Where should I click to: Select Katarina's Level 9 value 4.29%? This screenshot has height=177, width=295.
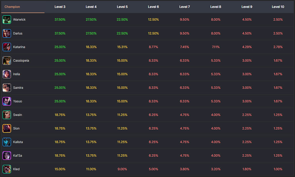click(x=247, y=47)
